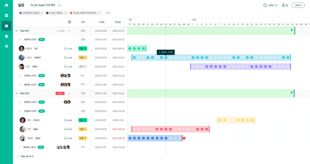Collapse the 마일스톤2 group

tap(16, 93)
